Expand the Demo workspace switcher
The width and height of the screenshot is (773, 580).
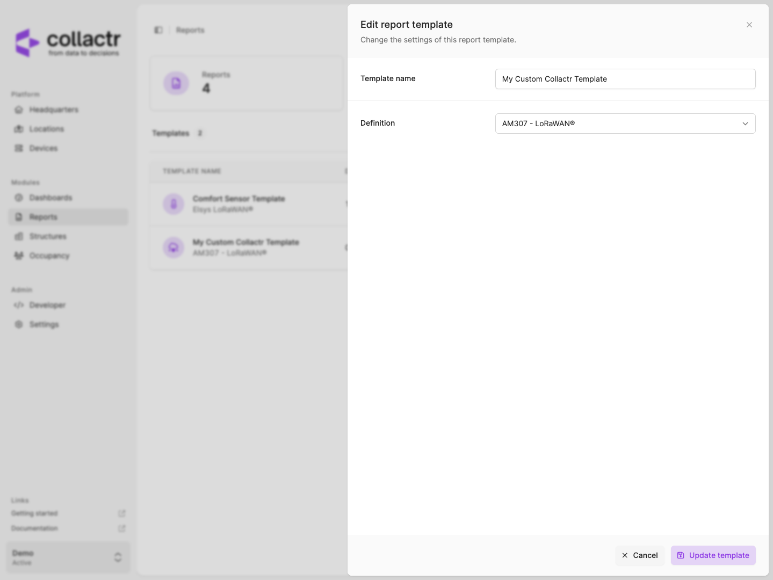pos(68,557)
